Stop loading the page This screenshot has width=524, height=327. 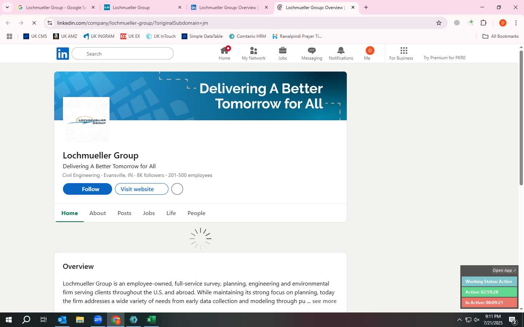(x=34, y=23)
